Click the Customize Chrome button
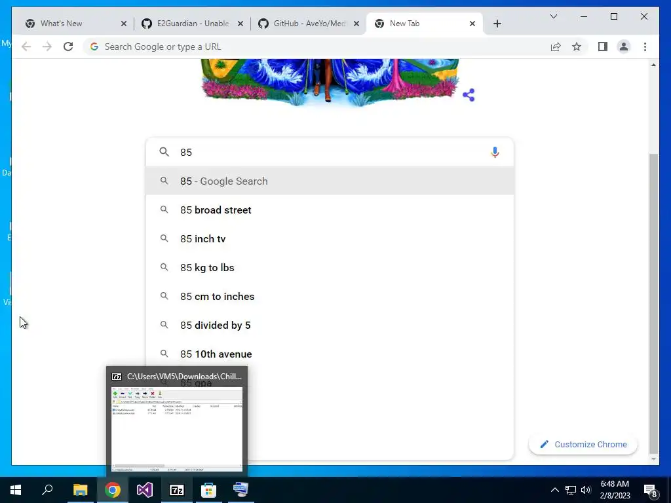671x503 pixels. pos(583,445)
